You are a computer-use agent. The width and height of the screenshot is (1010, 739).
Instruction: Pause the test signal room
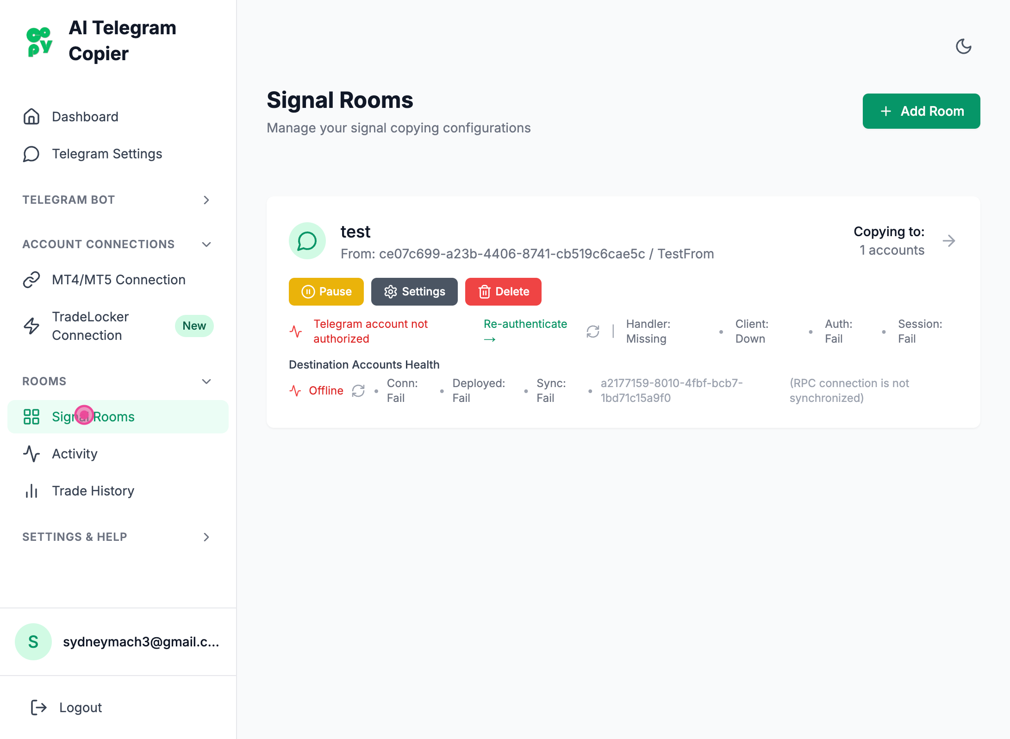pyautogui.click(x=326, y=292)
